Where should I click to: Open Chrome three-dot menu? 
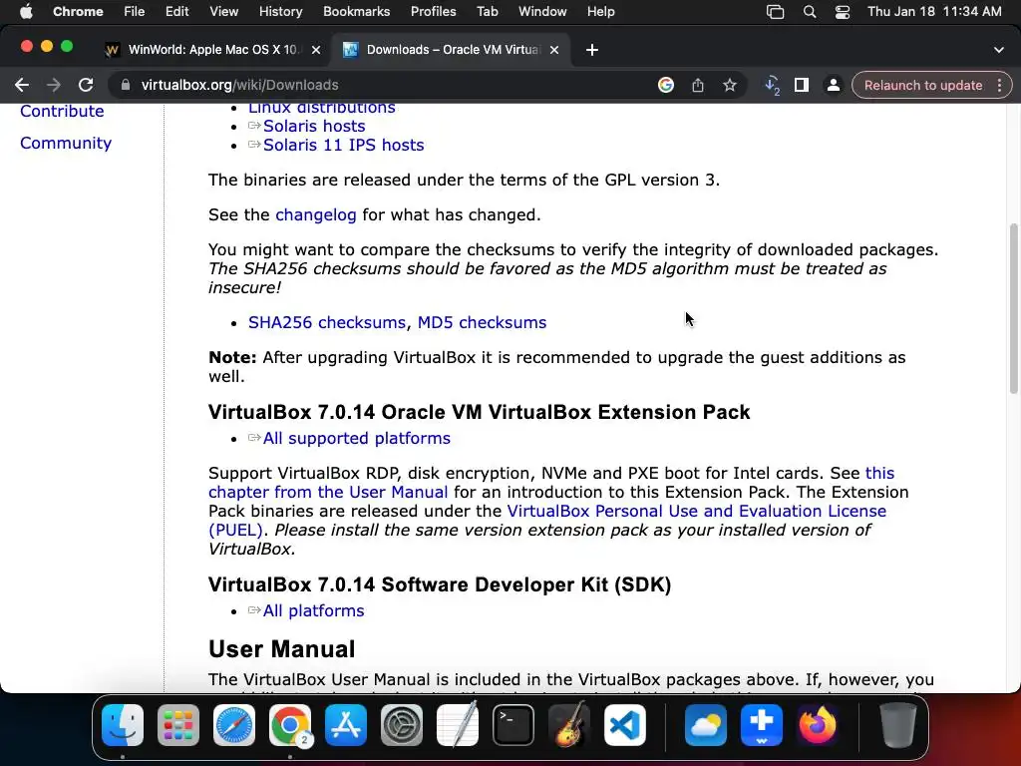(999, 85)
